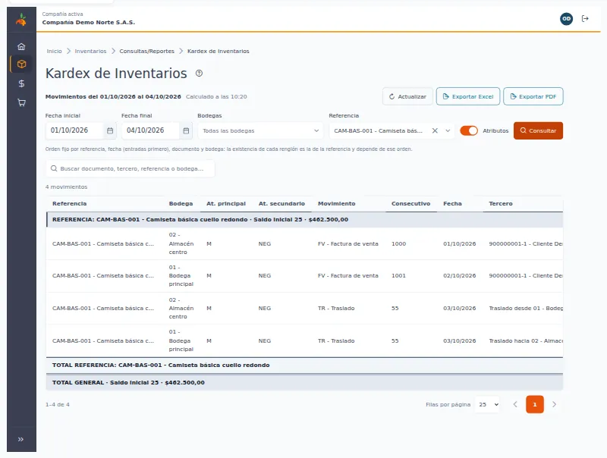Click the Fecha inicial date field
Screen dimensions: 607x458
coord(74,130)
